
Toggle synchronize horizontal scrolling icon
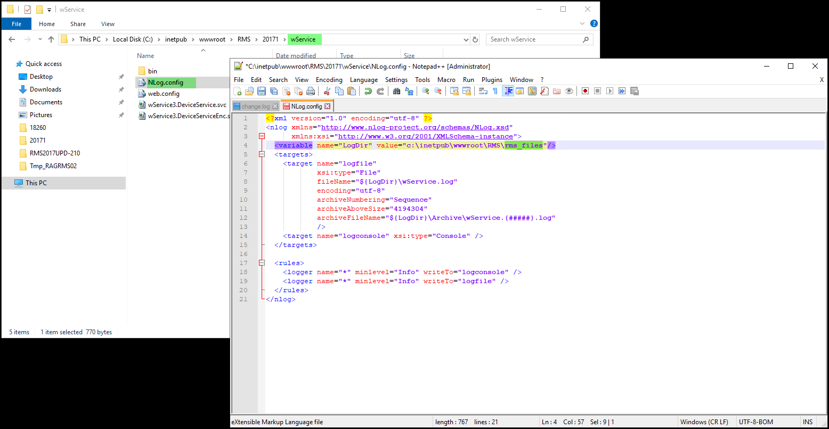coord(467,91)
